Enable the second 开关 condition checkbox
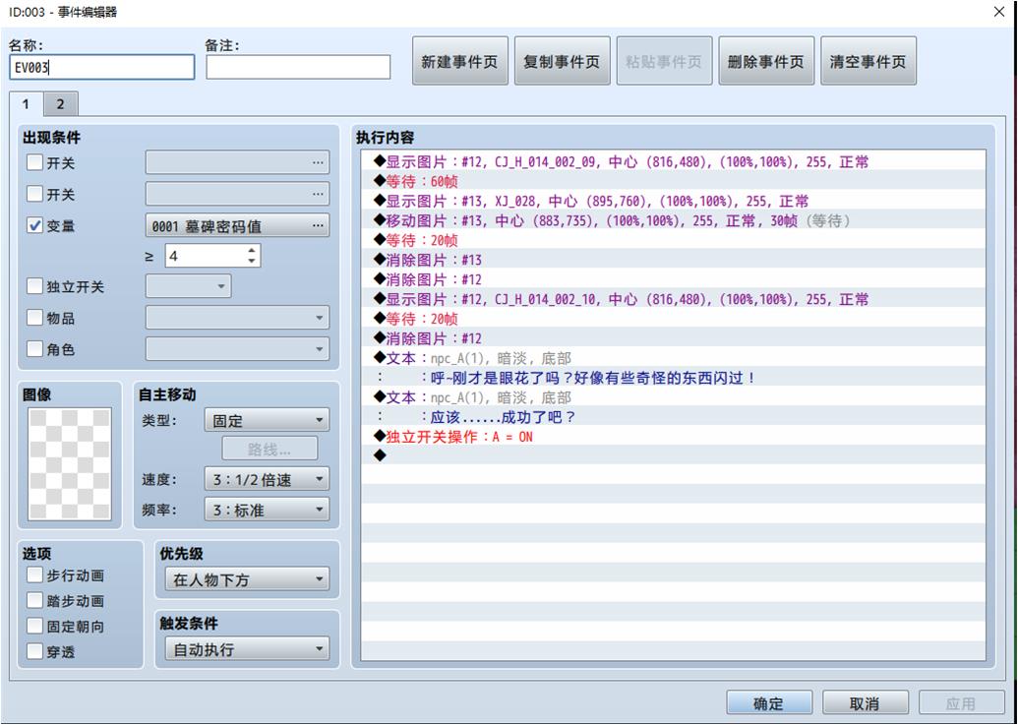 click(x=34, y=194)
